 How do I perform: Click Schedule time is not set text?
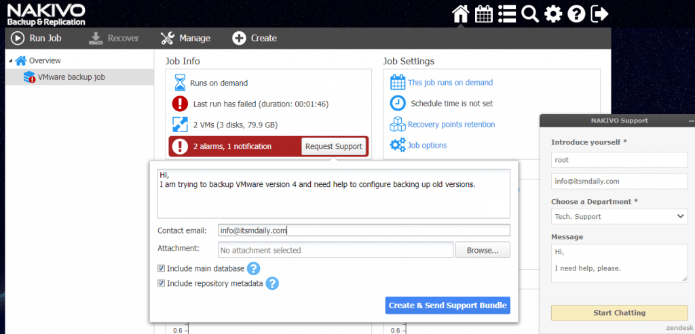(451, 104)
